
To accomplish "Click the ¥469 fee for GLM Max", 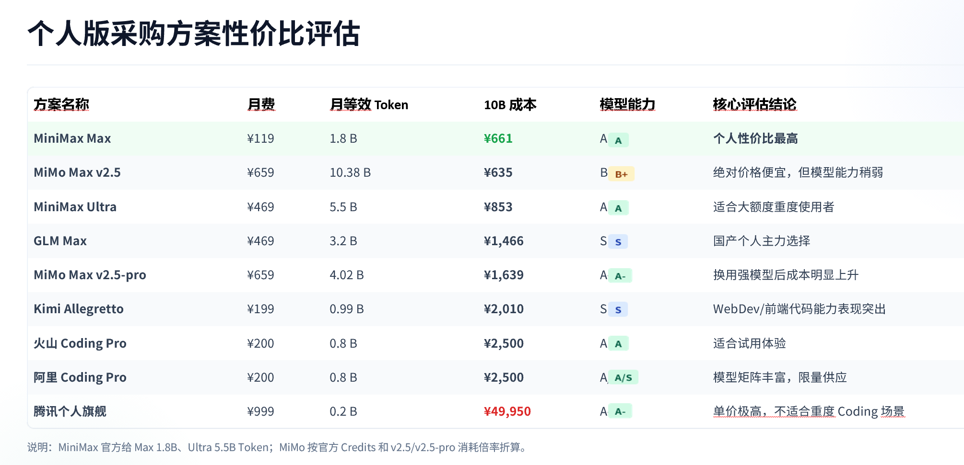I will point(261,241).
